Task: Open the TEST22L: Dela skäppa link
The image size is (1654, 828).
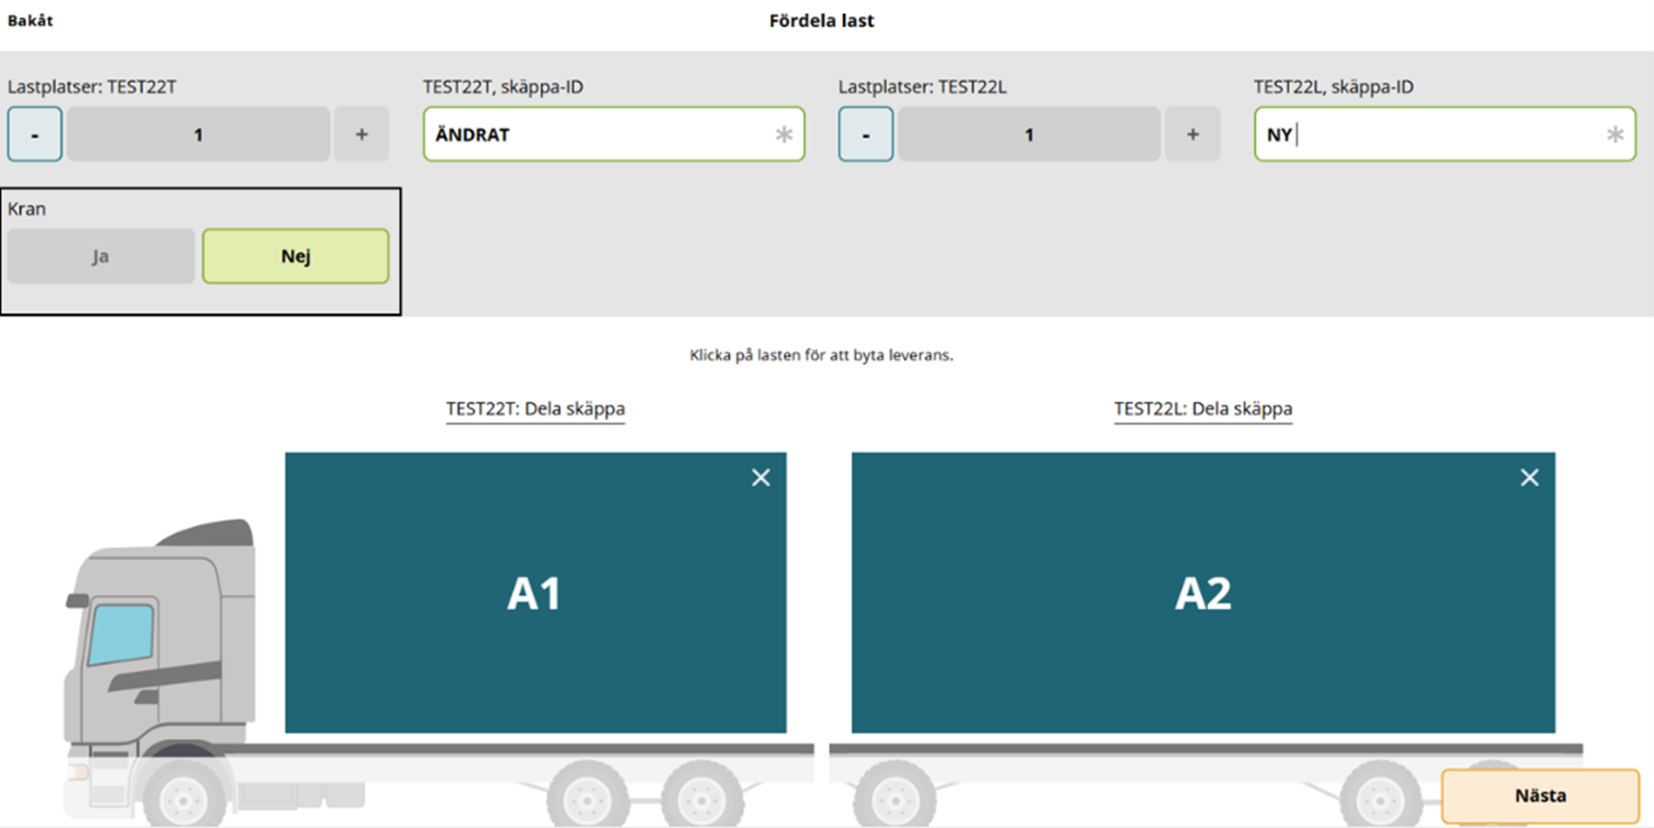Action: [1202, 409]
